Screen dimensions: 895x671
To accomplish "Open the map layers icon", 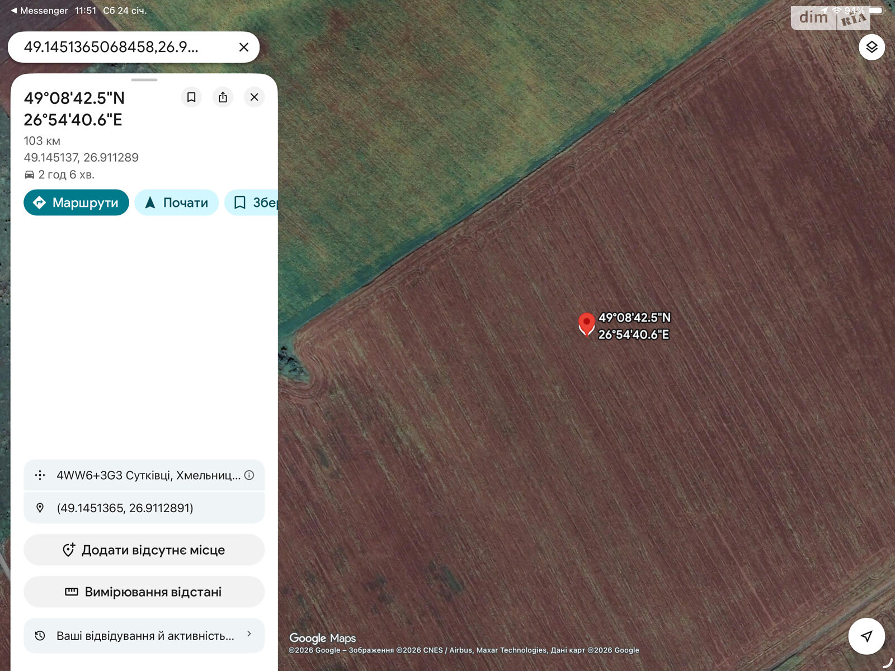I will pyautogui.click(x=872, y=47).
